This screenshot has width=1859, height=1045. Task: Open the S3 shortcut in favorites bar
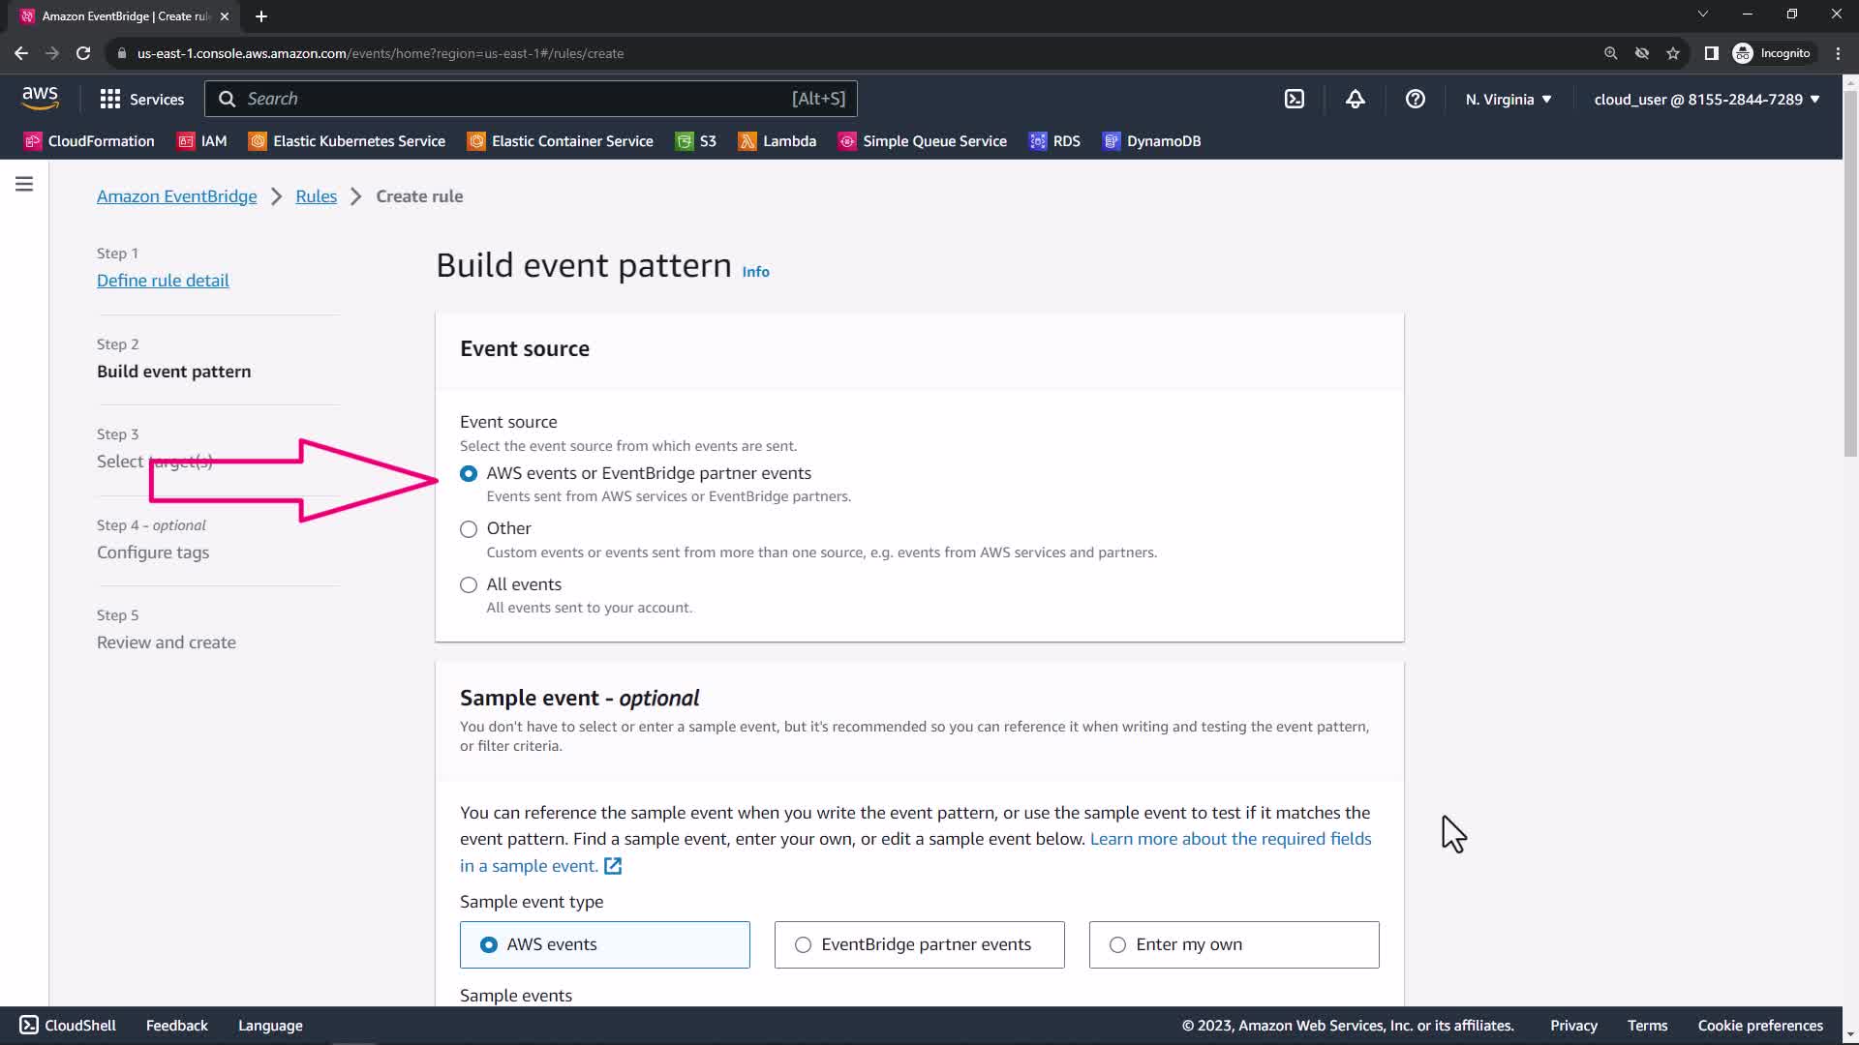696,141
